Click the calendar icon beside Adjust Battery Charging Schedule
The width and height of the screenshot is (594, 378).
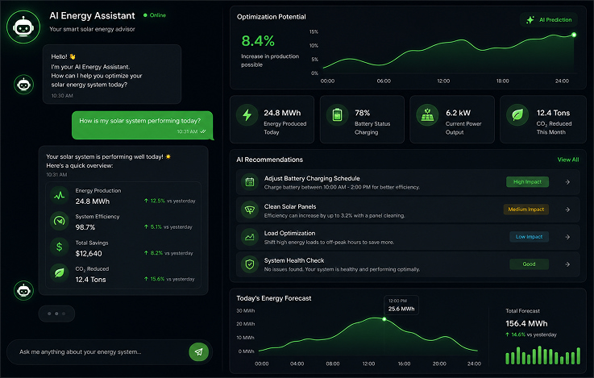(x=250, y=182)
